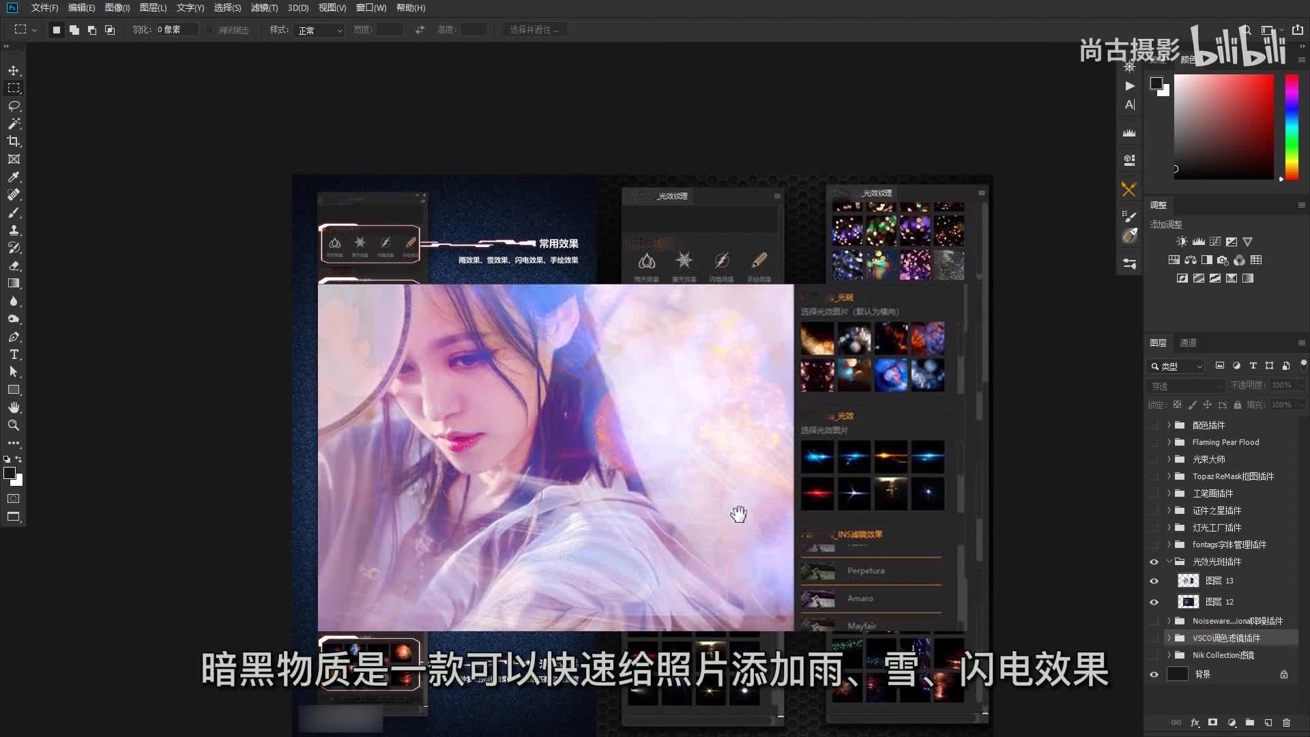Toggle visibility of 光效光斑插件 group
The image size is (1310, 737).
coord(1154,562)
